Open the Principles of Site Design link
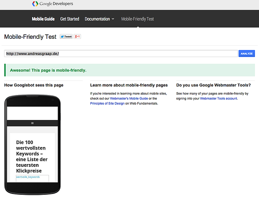Viewport: 259px width, 198px height. click(107, 103)
